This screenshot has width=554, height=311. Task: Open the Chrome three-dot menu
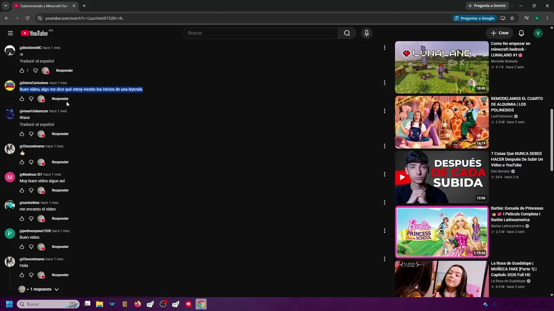[548, 18]
